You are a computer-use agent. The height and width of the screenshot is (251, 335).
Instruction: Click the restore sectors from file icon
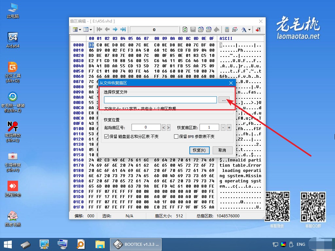click(x=209, y=29)
